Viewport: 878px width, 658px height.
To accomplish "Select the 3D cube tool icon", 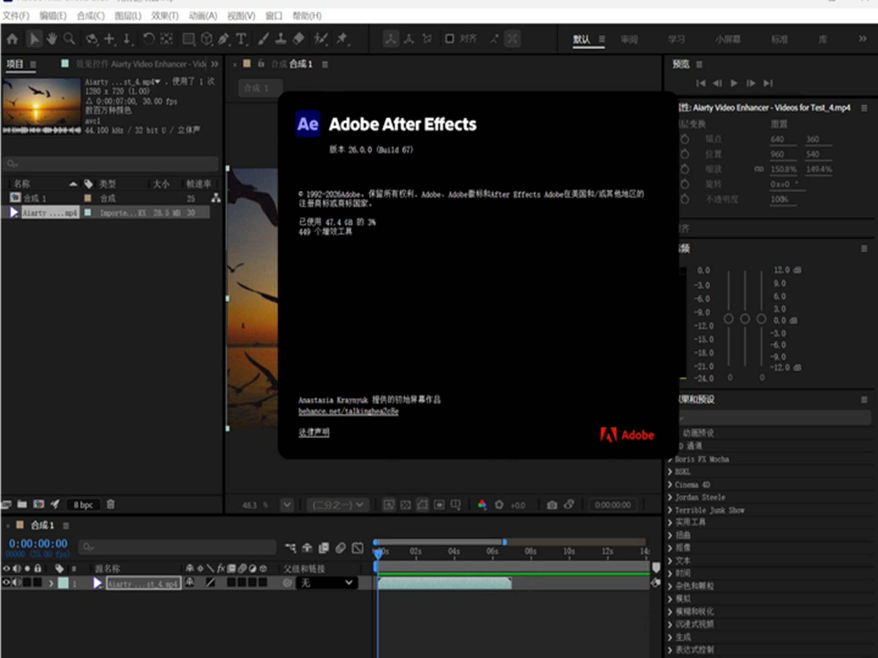I will pyautogui.click(x=206, y=39).
